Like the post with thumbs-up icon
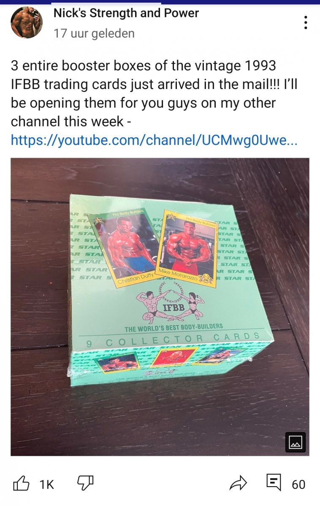Viewport: 320px width, 506px height. coord(21,484)
